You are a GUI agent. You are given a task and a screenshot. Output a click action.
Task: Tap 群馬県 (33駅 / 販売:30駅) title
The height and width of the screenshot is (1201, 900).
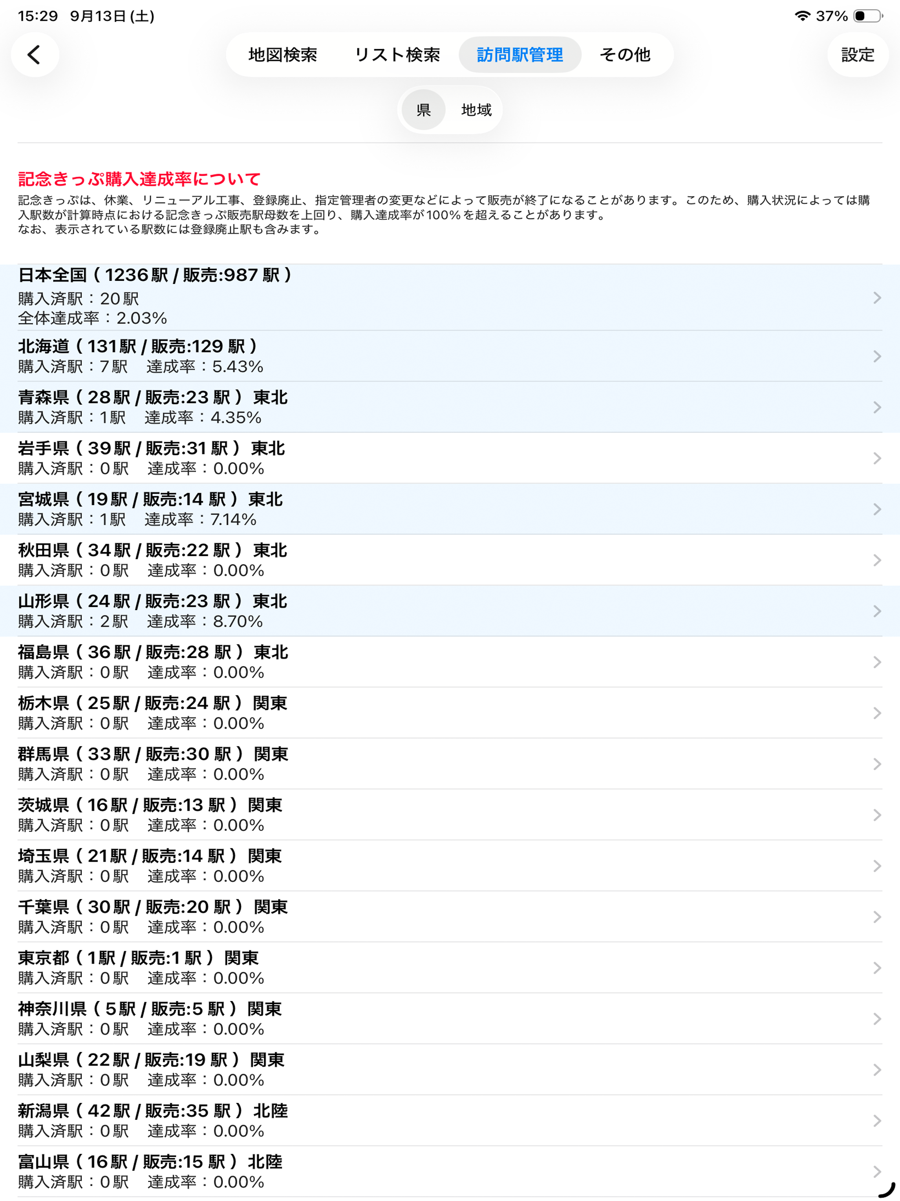click(x=153, y=755)
